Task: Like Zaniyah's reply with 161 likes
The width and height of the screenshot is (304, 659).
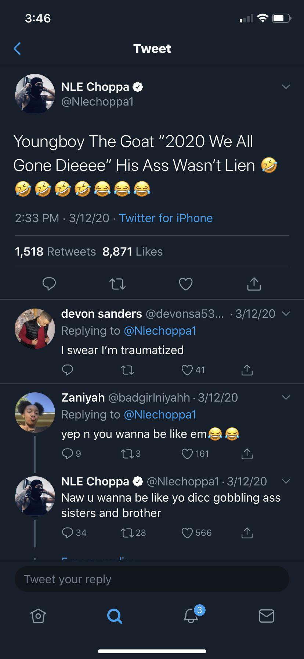Action: click(188, 454)
